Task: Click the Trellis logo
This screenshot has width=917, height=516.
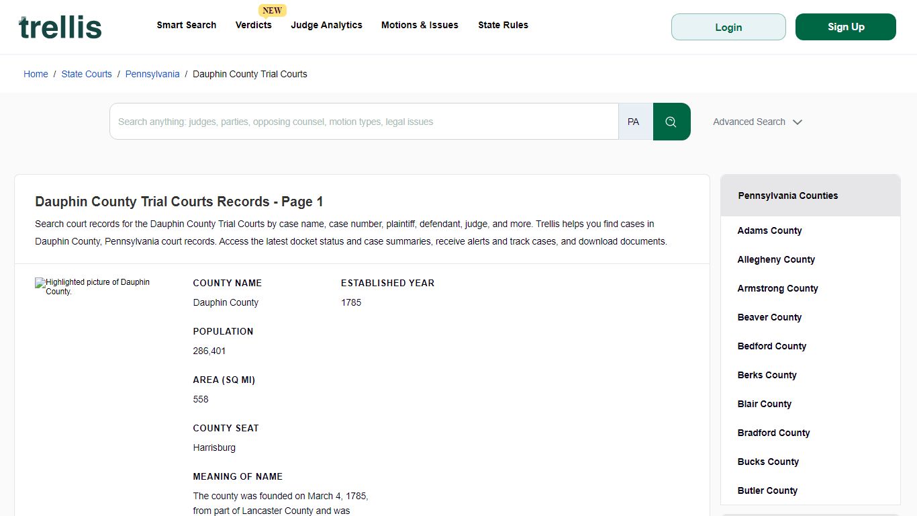Action: pyautogui.click(x=60, y=27)
